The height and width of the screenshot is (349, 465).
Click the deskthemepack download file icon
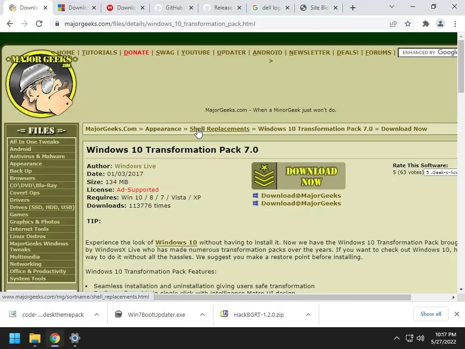[13, 314]
